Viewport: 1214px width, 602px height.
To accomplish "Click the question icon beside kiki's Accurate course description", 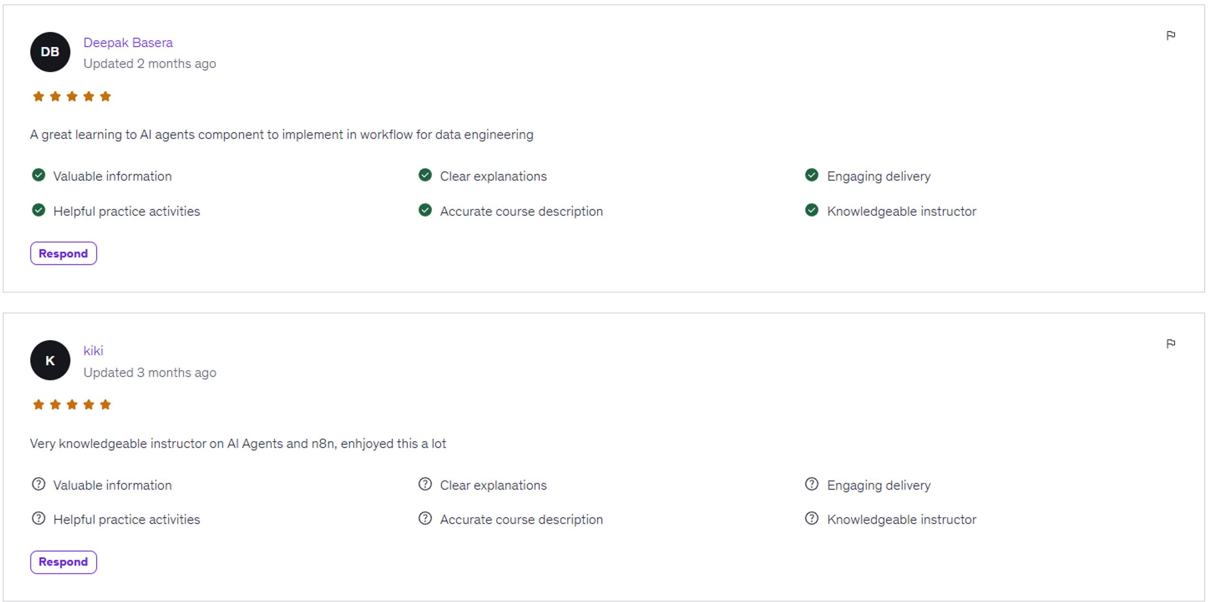I will pyautogui.click(x=425, y=518).
